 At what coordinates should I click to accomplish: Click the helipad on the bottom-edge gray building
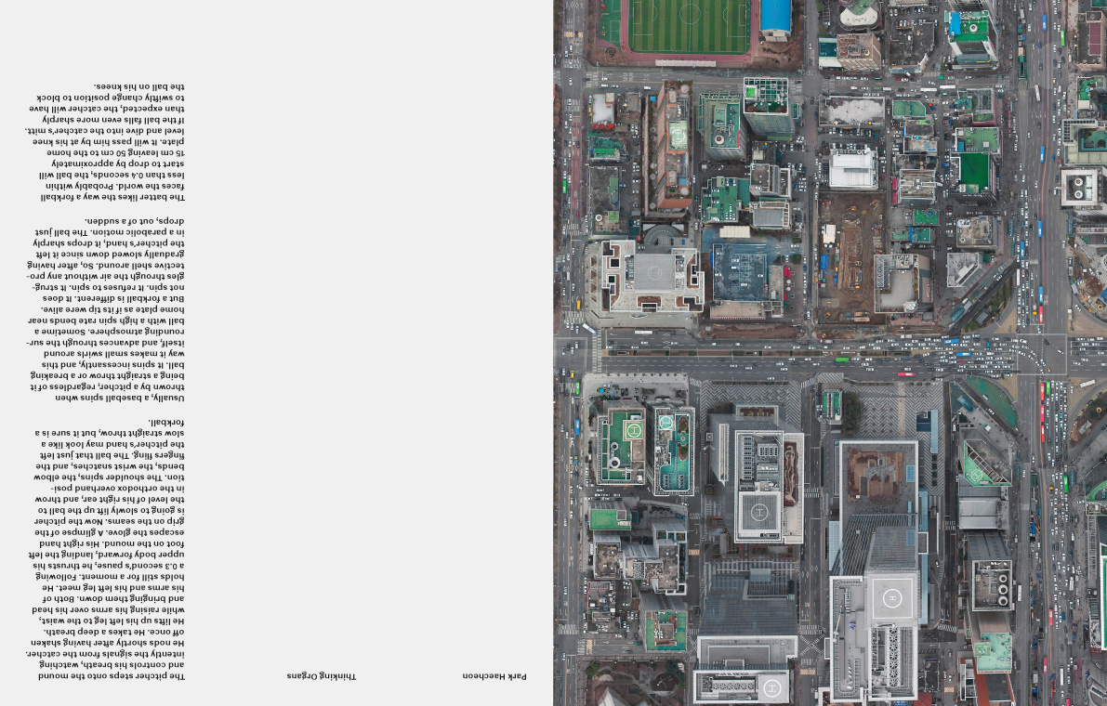[x=771, y=688]
